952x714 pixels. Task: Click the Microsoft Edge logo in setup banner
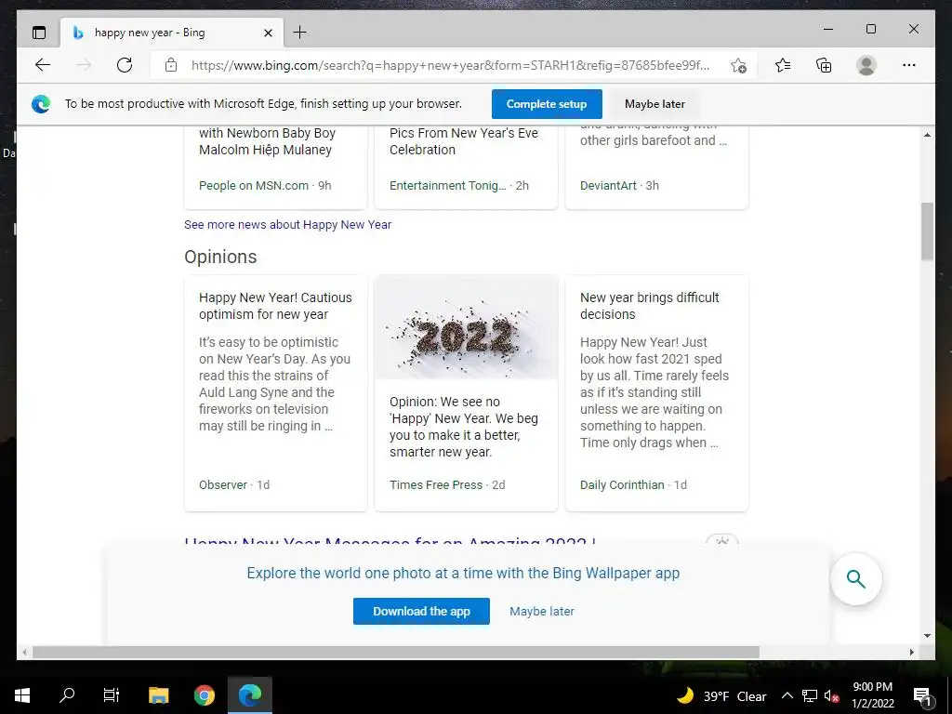41,104
